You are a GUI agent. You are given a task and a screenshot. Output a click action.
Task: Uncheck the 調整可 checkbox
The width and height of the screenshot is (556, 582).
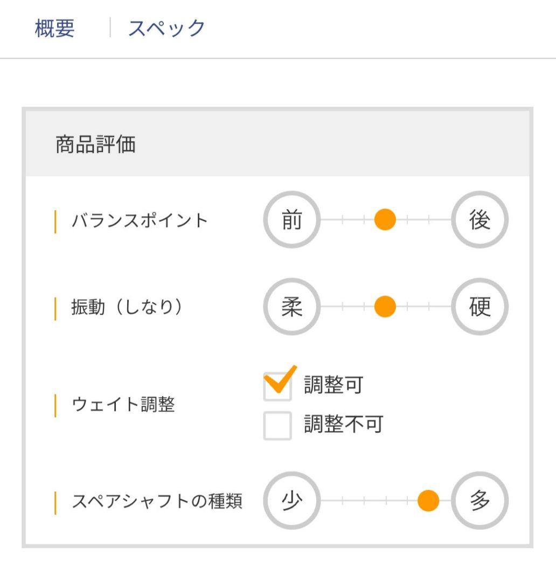277,387
